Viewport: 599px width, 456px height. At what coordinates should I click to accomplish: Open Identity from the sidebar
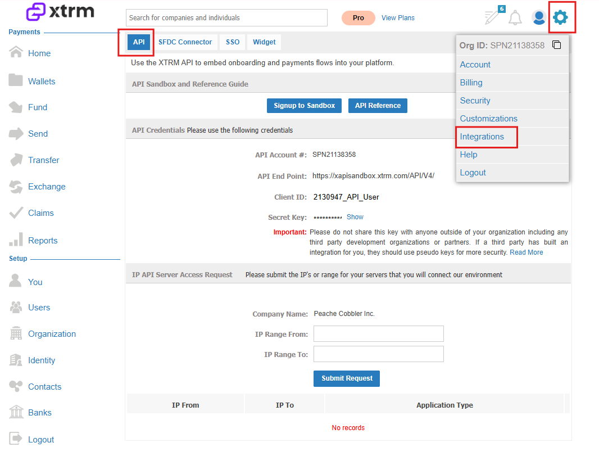(x=42, y=360)
